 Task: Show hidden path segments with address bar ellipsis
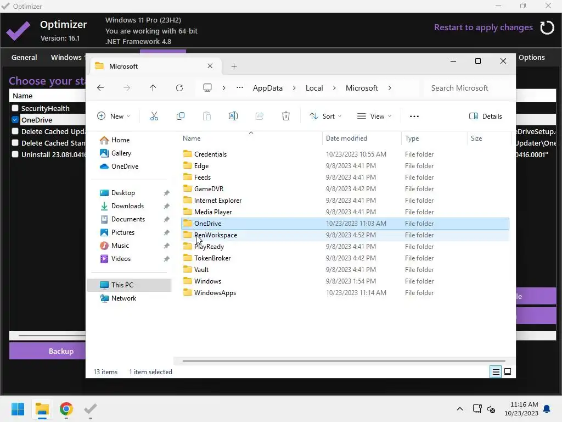click(240, 87)
